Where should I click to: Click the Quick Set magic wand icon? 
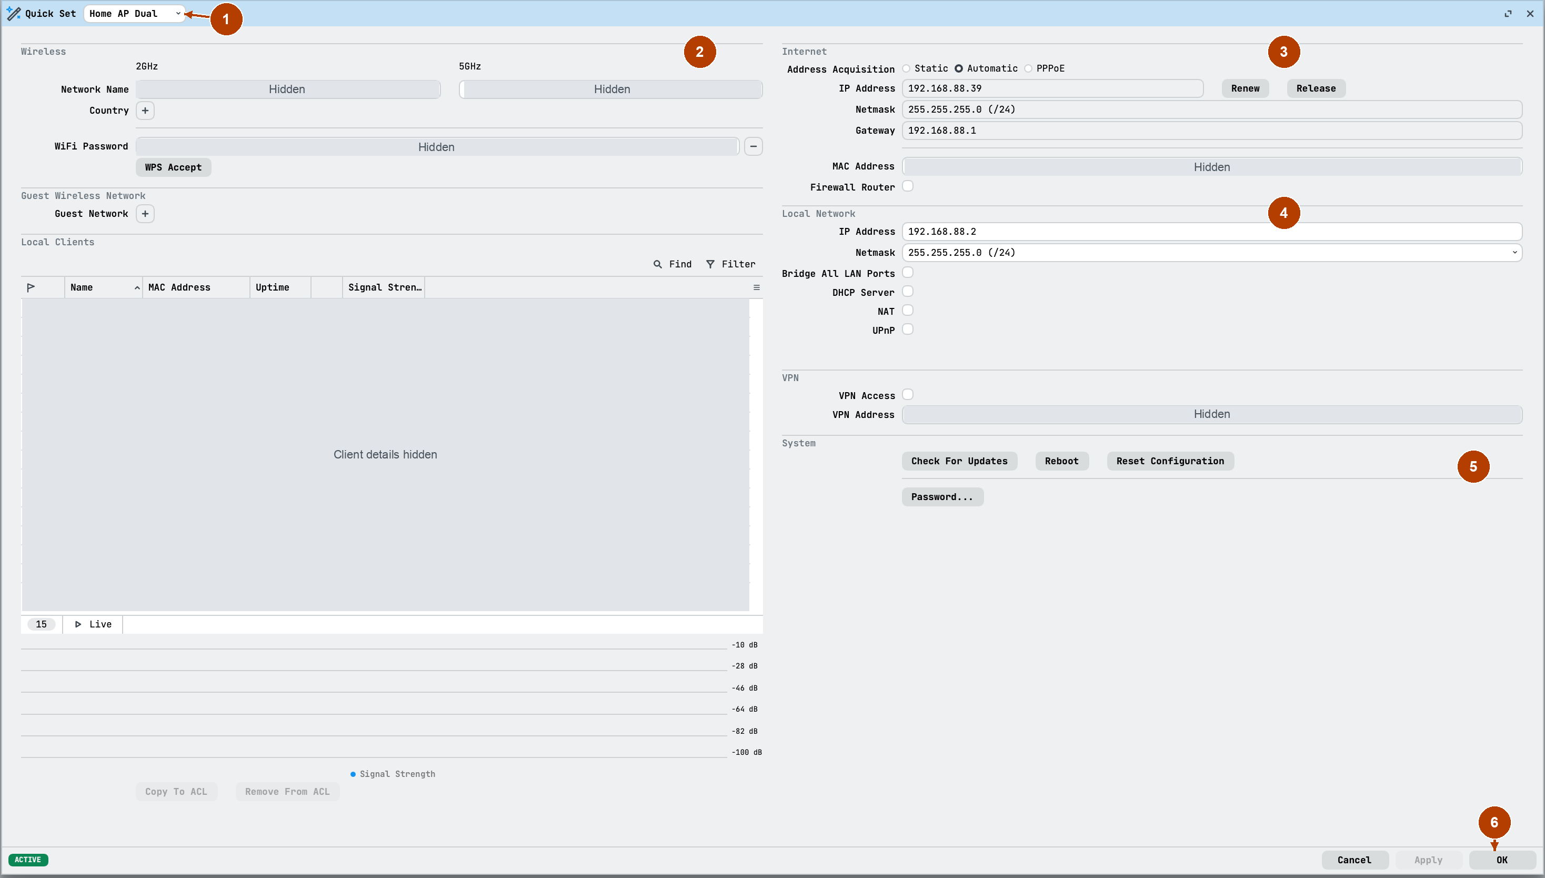(x=13, y=13)
